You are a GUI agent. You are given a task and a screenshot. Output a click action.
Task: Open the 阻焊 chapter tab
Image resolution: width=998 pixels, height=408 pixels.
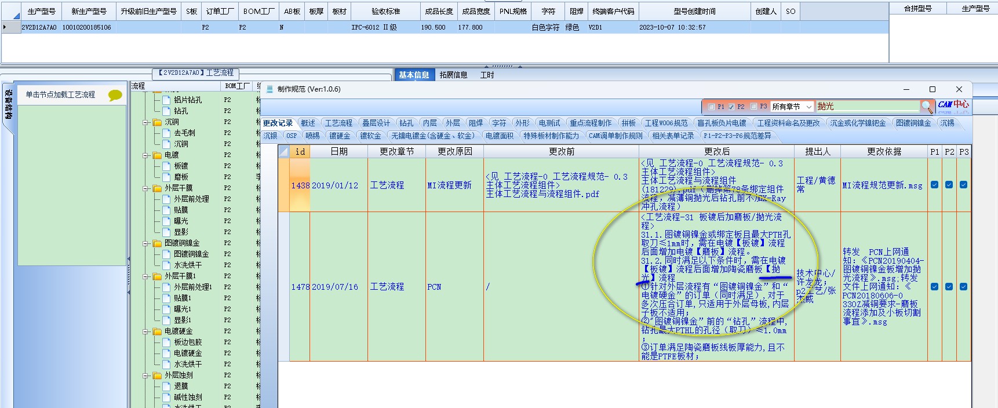(476, 123)
